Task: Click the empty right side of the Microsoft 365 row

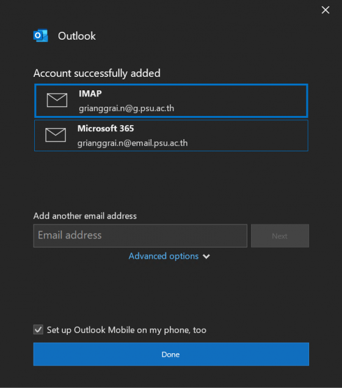Action: click(x=248, y=135)
